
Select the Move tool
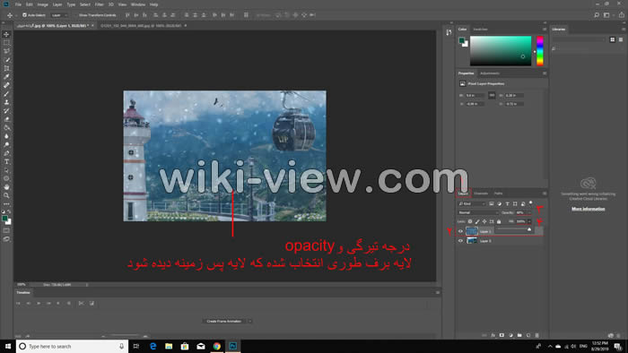[x=6, y=34]
